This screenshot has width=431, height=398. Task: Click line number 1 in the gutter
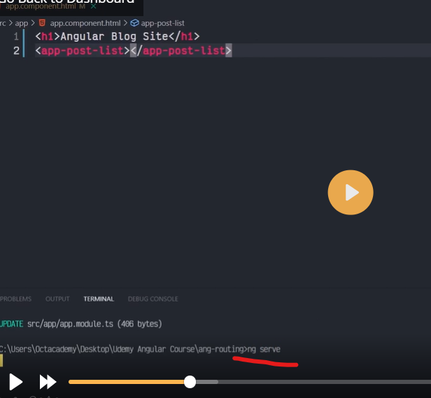(16, 36)
